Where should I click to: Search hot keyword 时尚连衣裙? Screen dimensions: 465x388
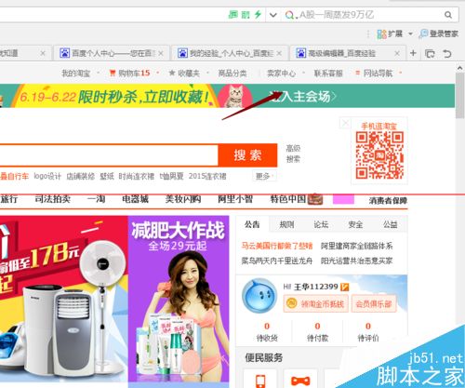coord(137,176)
